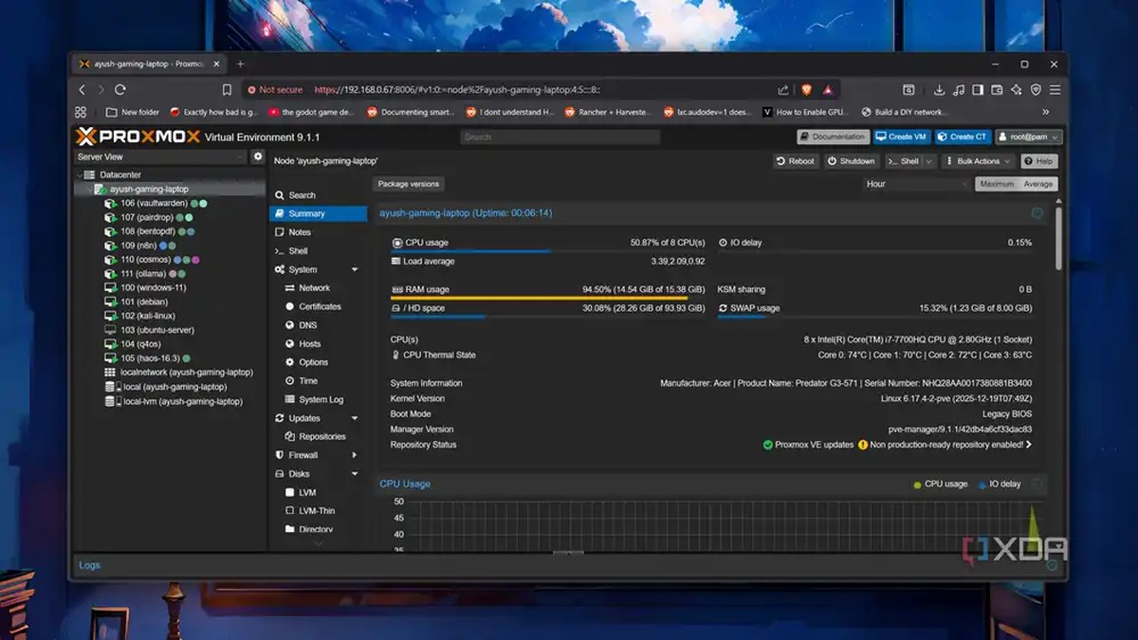1138x640 pixels.
Task: Open a new browser tab
Action: coord(240,64)
